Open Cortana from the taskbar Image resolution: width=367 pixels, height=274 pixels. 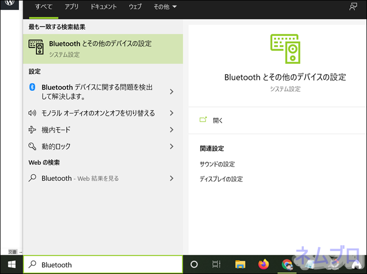click(194, 265)
